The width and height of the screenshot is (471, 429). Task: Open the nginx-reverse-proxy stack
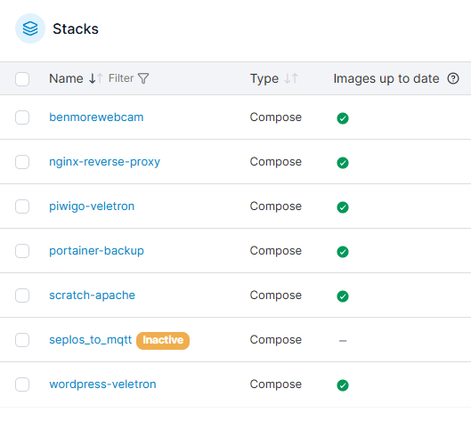point(104,162)
